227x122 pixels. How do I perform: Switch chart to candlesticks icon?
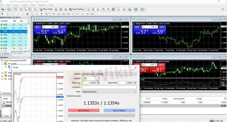pos(94,9)
